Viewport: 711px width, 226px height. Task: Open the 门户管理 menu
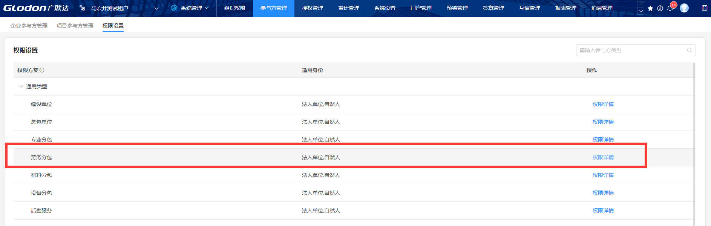tap(421, 8)
